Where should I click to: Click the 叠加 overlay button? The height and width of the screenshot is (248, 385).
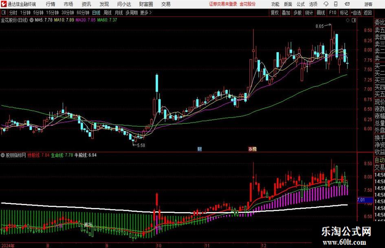(x=286, y=13)
